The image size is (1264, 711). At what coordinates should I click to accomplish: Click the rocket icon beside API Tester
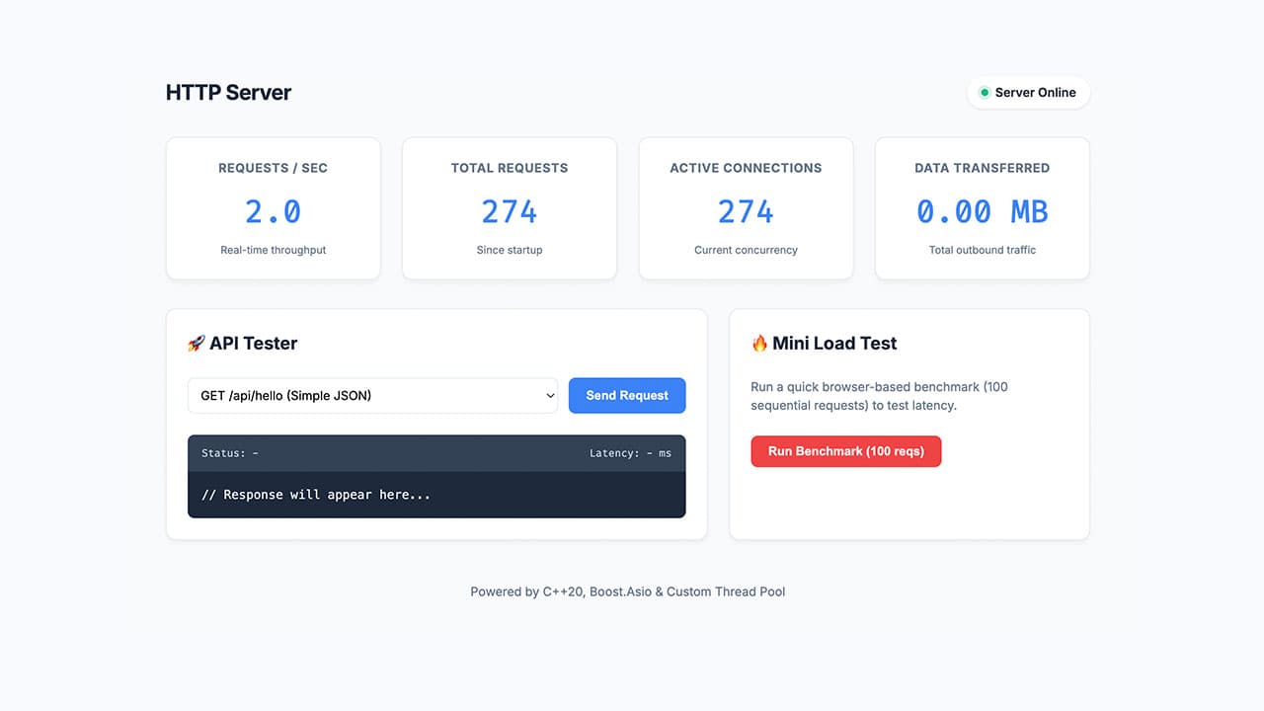point(197,343)
